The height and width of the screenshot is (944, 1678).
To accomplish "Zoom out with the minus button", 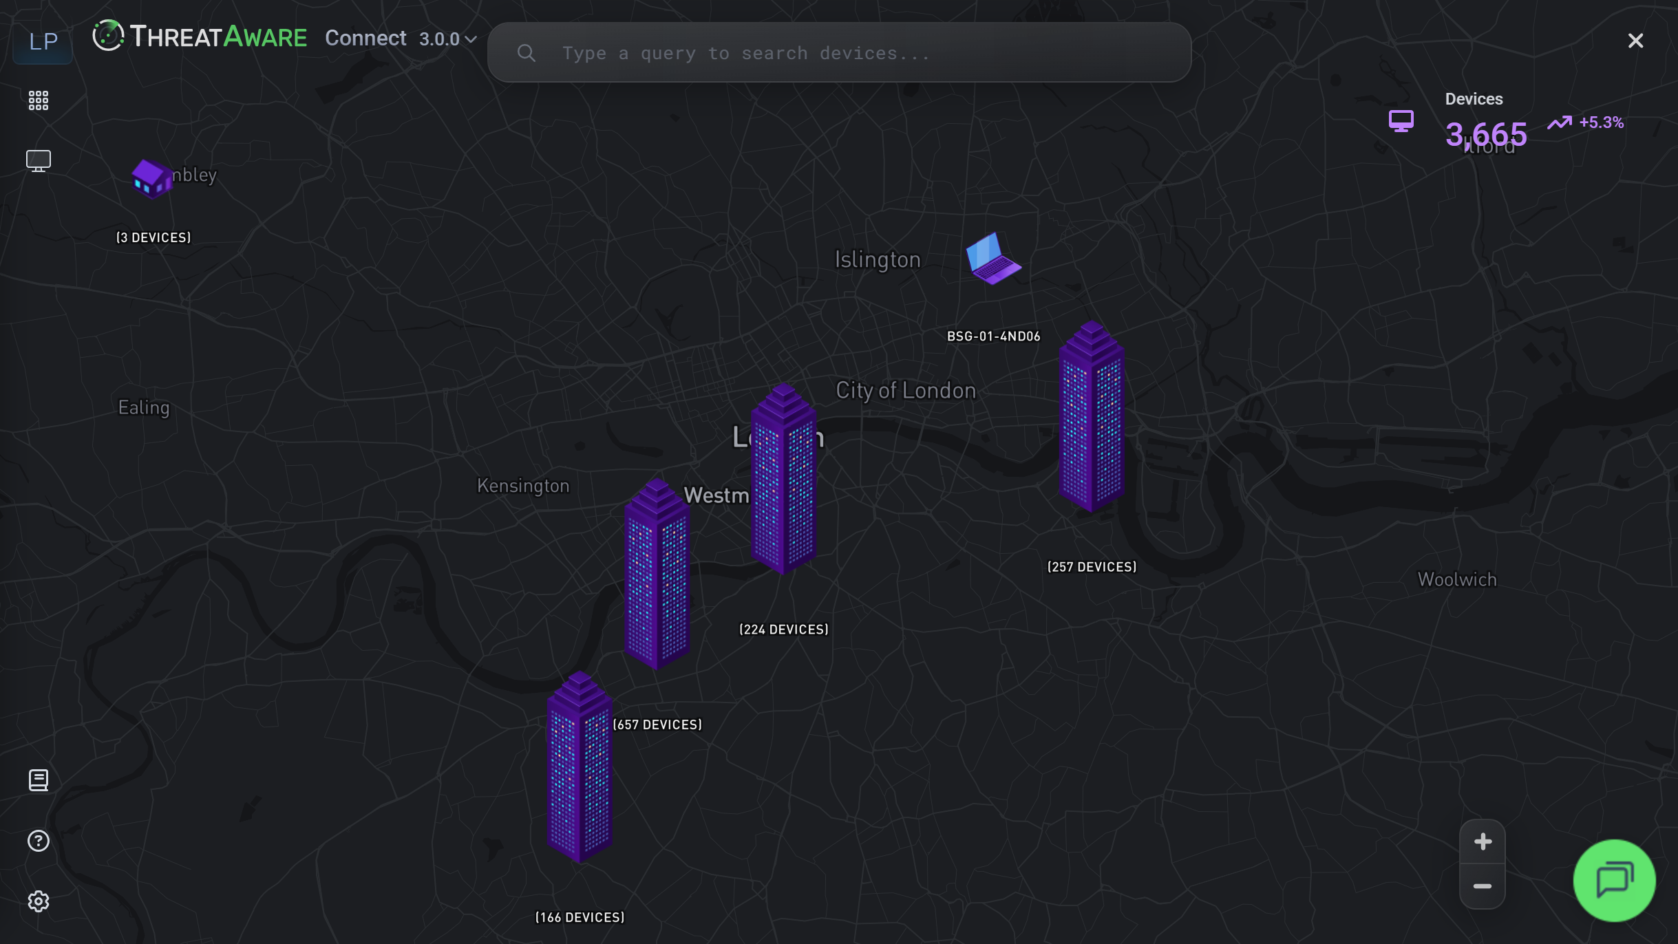I will coord(1483,886).
